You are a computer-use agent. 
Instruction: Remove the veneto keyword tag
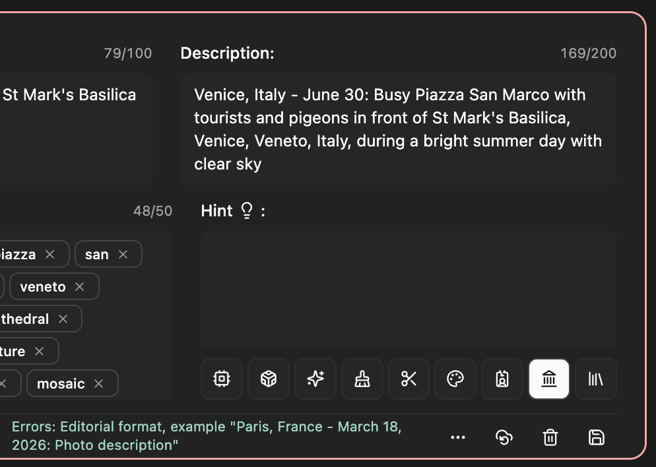[x=79, y=286]
